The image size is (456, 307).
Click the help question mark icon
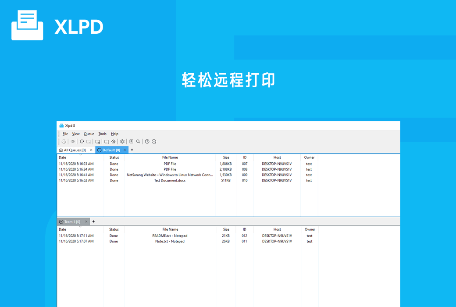tap(147, 141)
